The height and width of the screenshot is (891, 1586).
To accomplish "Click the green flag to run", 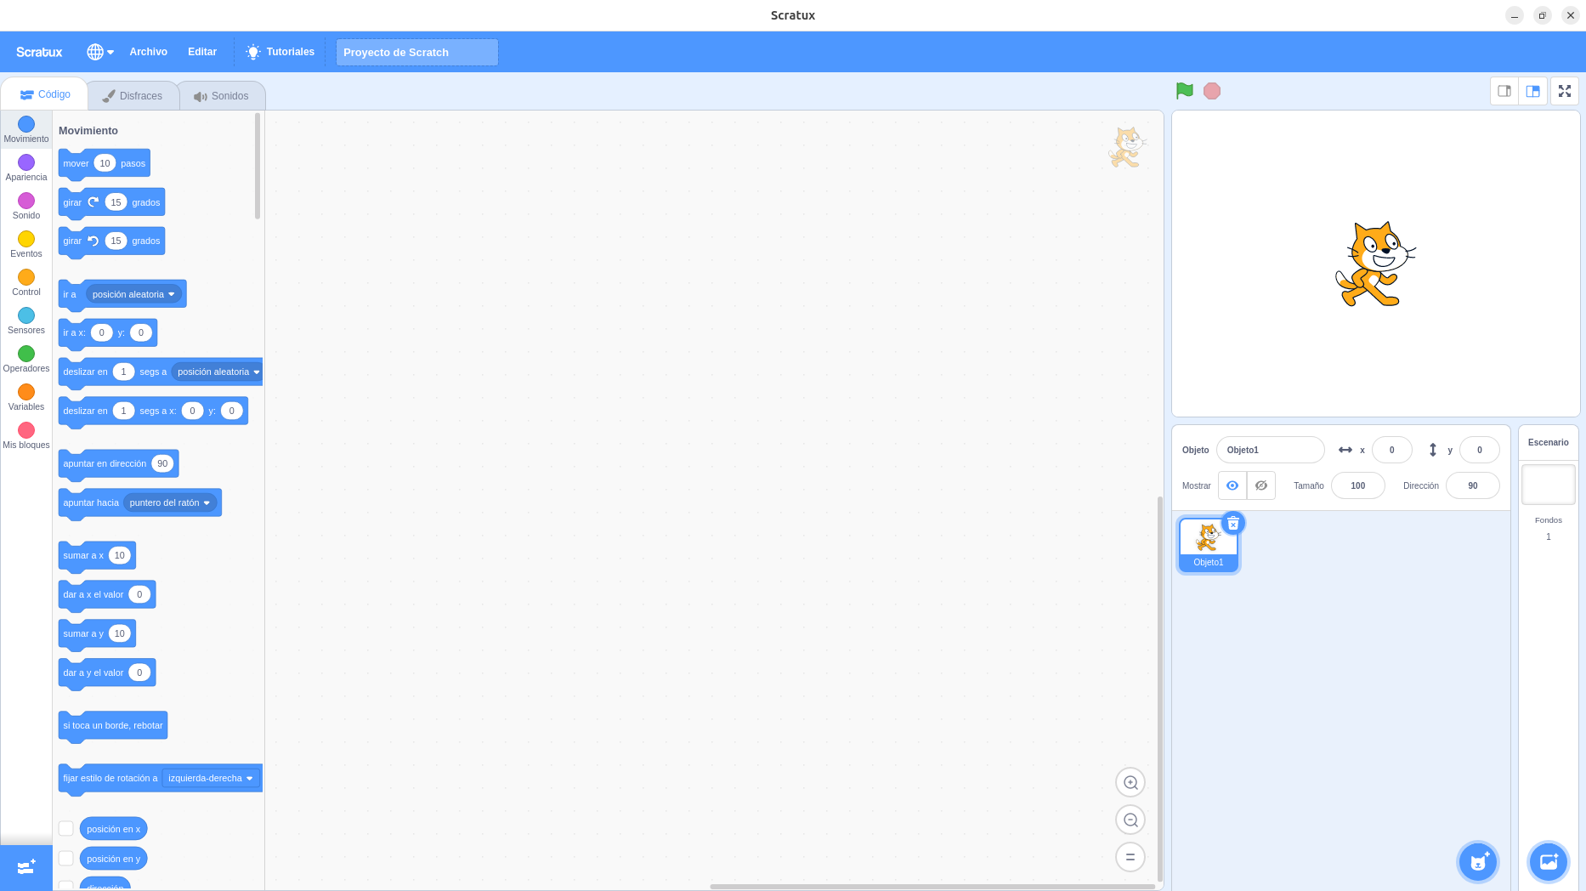I will [1184, 91].
